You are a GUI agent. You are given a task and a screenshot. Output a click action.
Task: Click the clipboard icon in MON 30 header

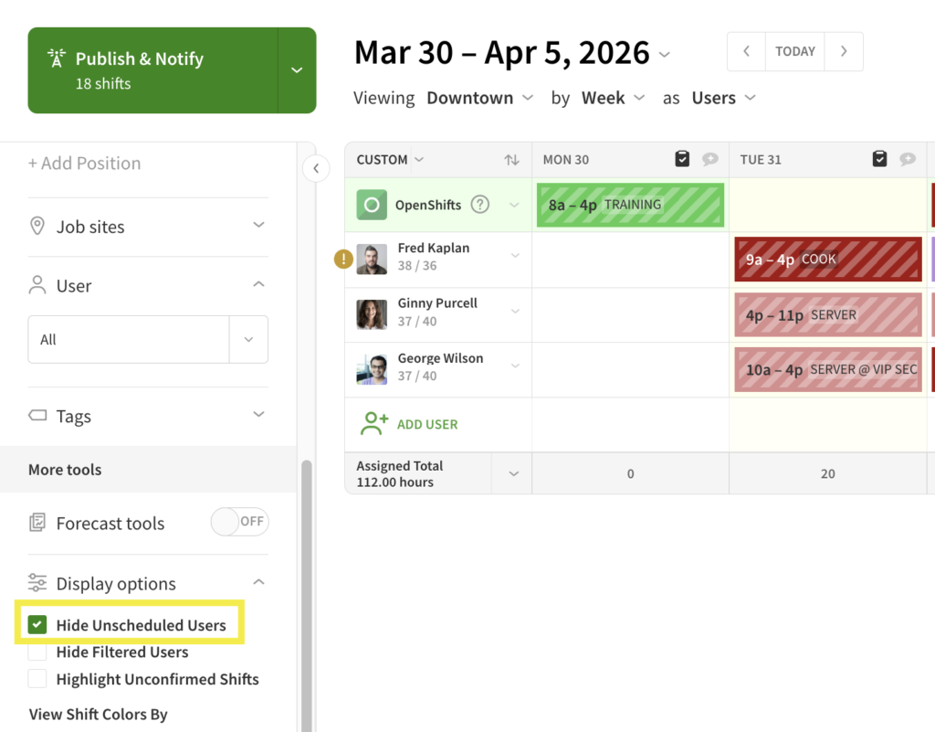682,159
